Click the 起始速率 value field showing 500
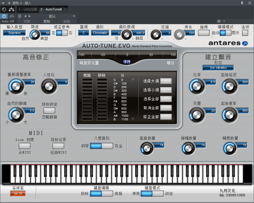The height and width of the screenshot is (203, 254). pos(243,110)
